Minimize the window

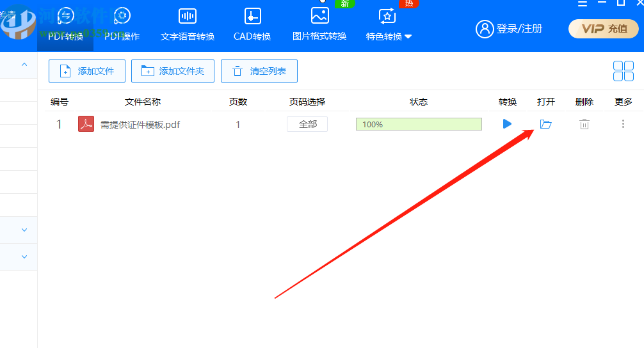pyautogui.click(x=602, y=3)
